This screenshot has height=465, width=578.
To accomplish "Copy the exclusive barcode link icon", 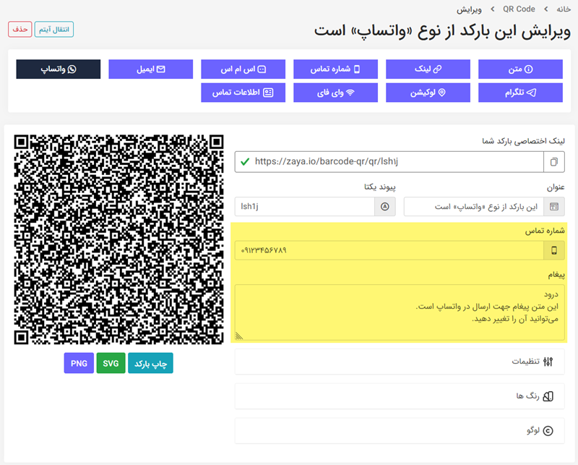I will (x=553, y=162).
